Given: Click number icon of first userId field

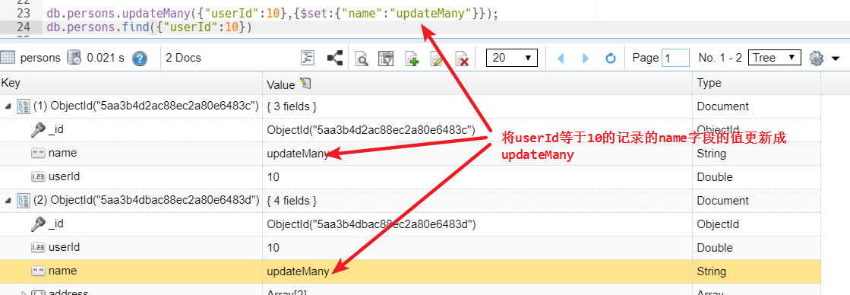Looking at the screenshot, I should click(38, 177).
